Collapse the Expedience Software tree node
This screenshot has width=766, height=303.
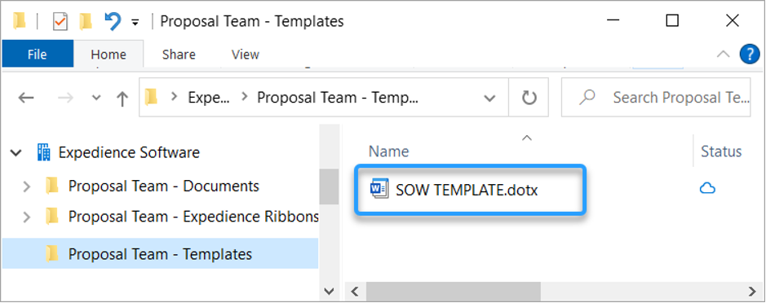16,152
